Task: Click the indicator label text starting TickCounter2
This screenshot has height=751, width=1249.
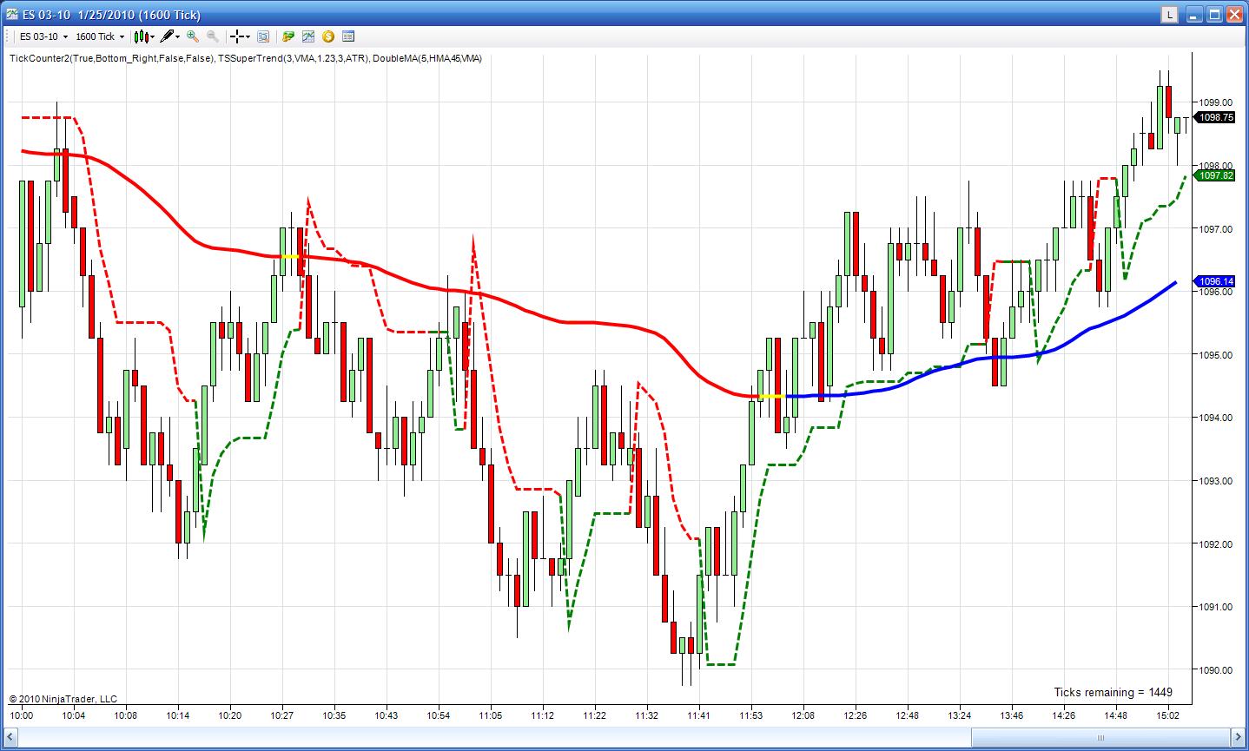Action: point(246,58)
